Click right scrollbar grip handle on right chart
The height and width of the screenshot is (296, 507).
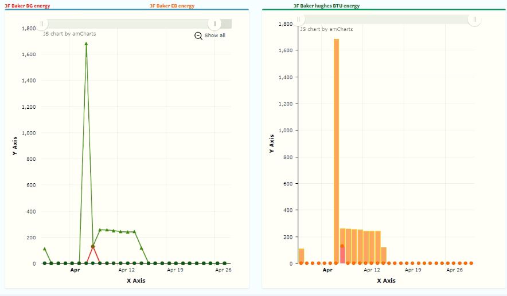pos(474,19)
